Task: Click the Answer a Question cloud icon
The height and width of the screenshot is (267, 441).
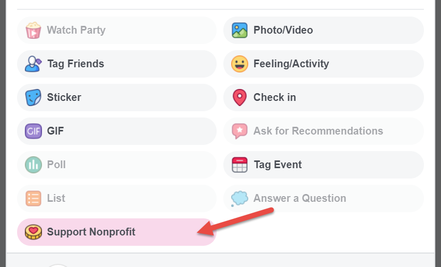Action: pos(239,199)
